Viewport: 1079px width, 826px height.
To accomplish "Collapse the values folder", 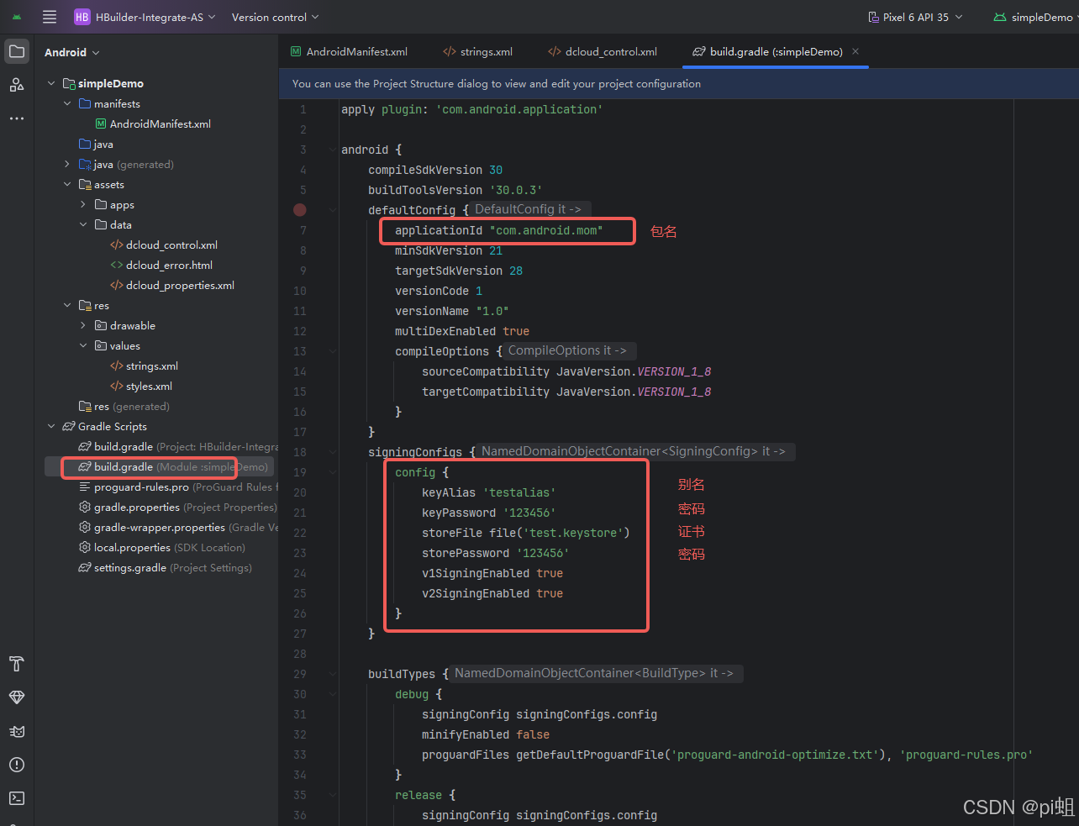I will 83,345.
